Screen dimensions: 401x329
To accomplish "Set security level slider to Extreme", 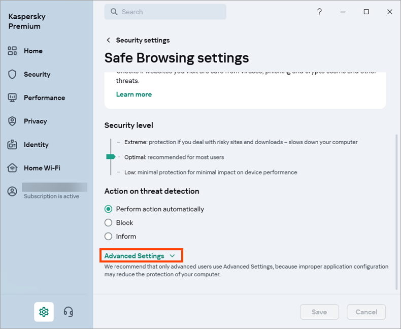I will pos(111,143).
